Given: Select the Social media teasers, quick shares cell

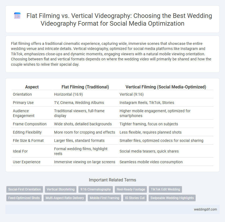Looking at the screenshot, I should tap(166, 151).
